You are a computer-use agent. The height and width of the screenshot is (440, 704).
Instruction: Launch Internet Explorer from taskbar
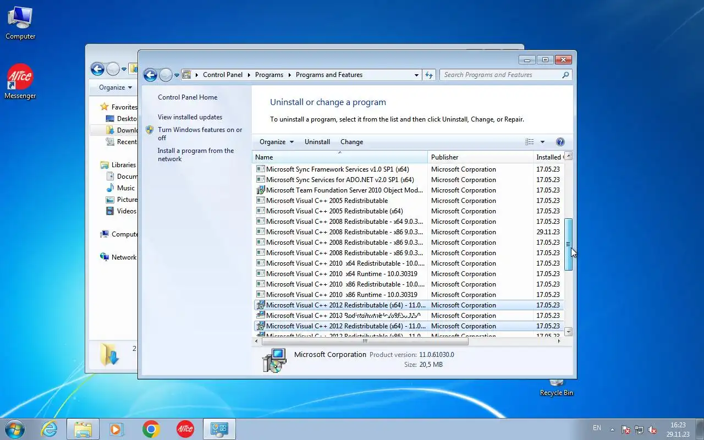(50, 429)
